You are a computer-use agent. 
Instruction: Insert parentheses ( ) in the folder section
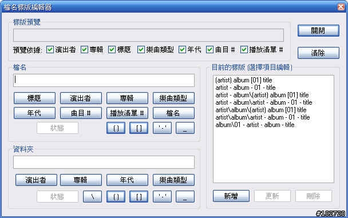[116, 196]
